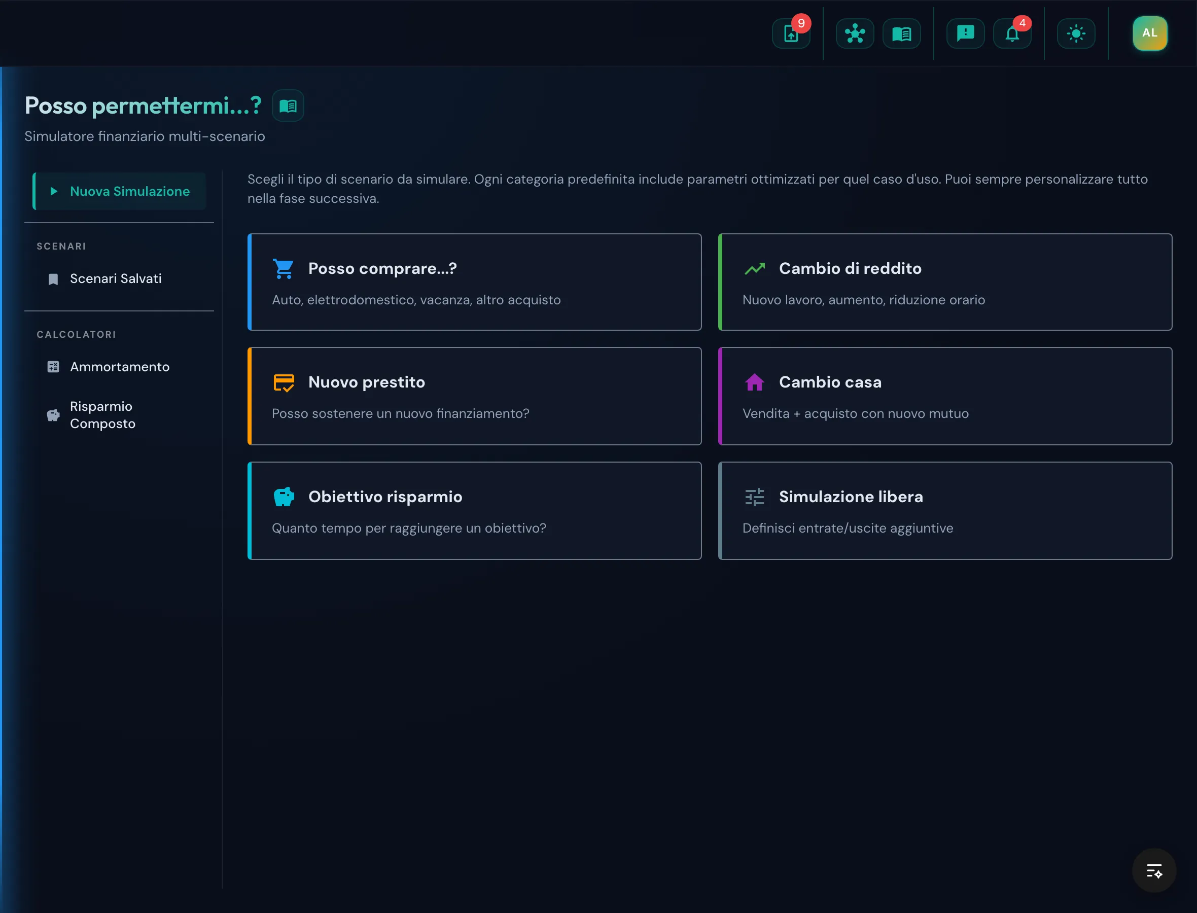This screenshot has height=913, width=1197.
Task: Open guide icon next to page title
Action: [x=288, y=106]
